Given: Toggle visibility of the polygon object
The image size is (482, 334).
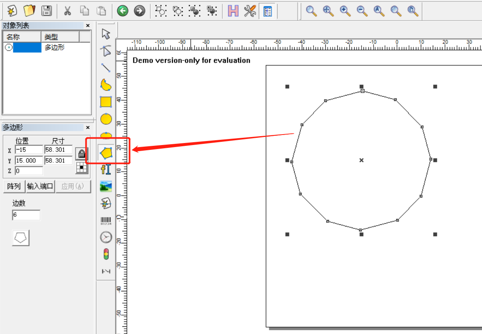Looking at the screenshot, I should click(x=8, y=47).
